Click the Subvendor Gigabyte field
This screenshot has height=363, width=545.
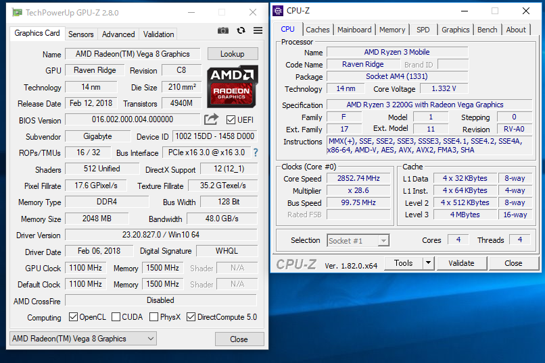pyautogui.click(x=97, y=136)
